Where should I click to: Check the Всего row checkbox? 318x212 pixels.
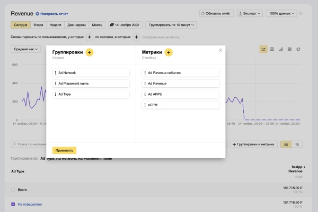(x=13, y=189)
